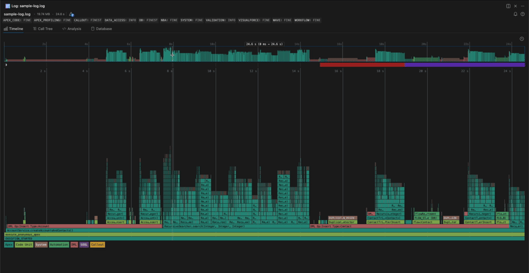
Task: Click the Analysis tab code icon
Action: pos(63,29)
